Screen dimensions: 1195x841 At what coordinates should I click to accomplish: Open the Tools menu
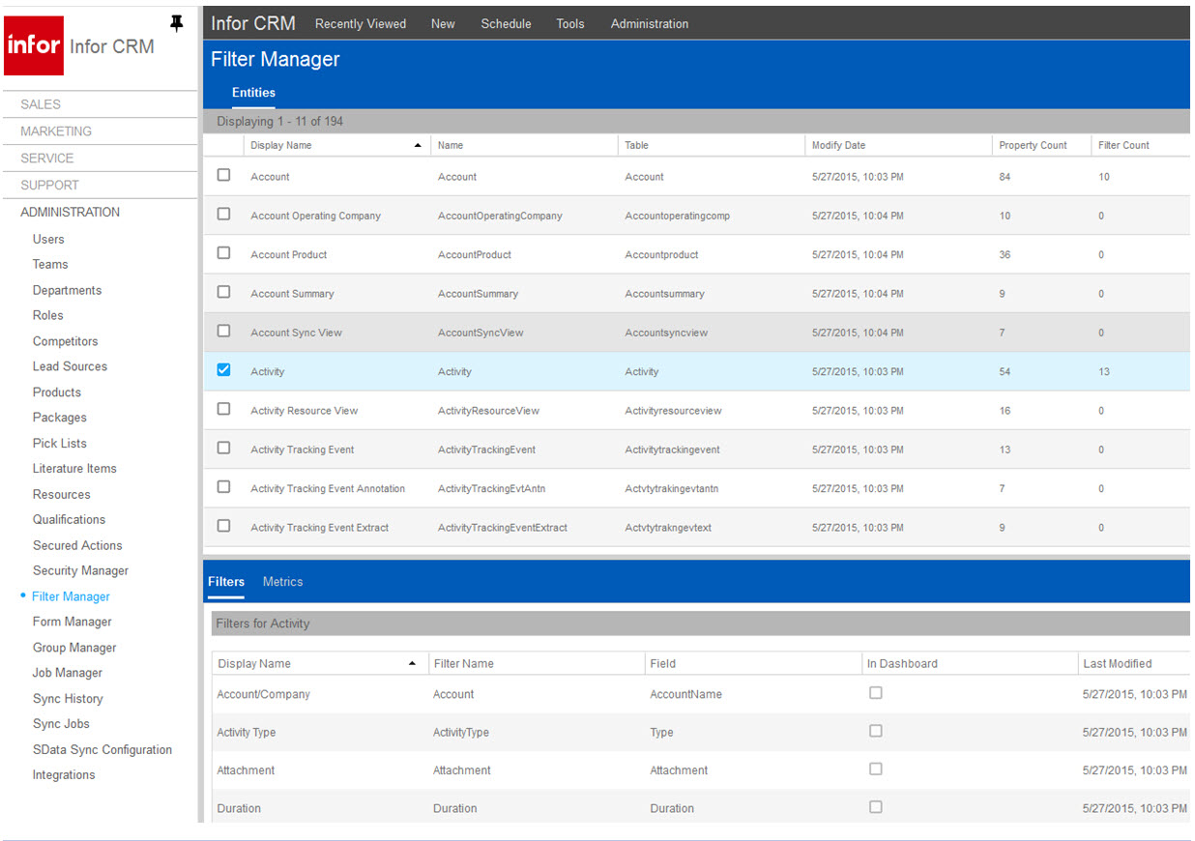570,24
